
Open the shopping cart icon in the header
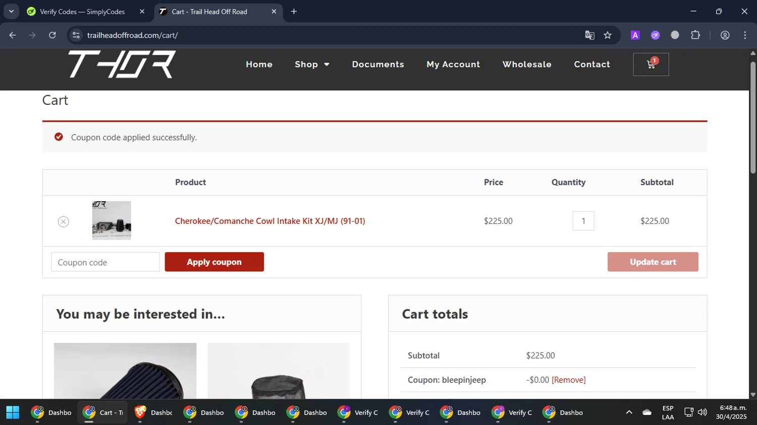tap(651, 65)
